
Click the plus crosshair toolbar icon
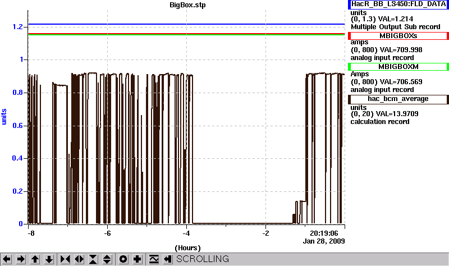point(138,259)
